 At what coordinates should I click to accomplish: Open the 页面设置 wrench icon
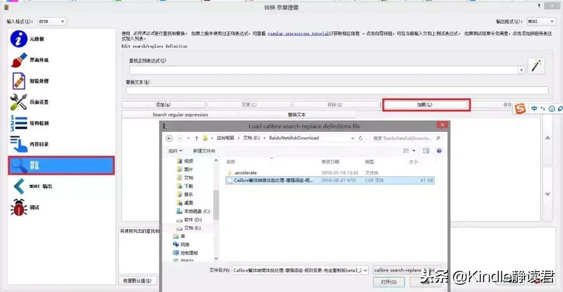tap(19, 102)
